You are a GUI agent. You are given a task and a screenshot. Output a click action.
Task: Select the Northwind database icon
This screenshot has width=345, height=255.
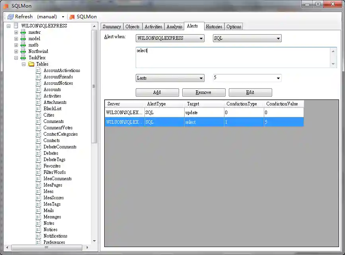[24, 51]
